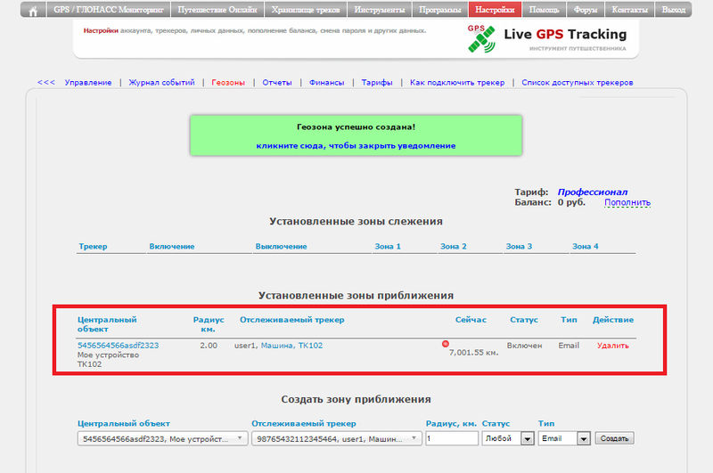Click the Радиус km input field

tap(451, 438)
